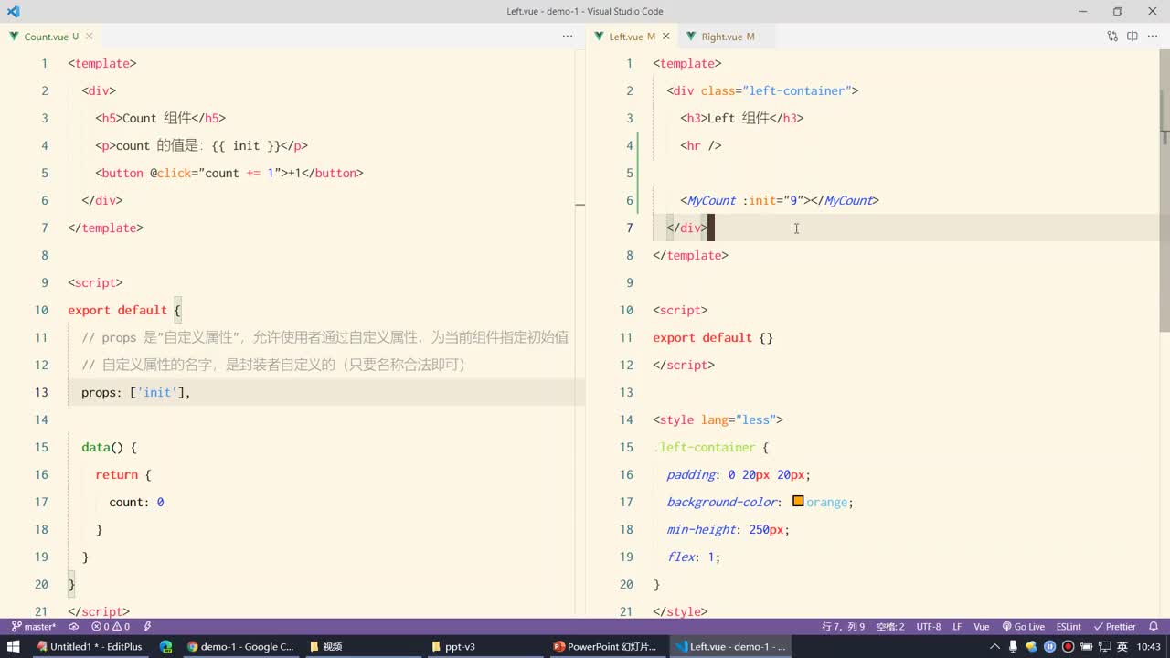Switch to Untitled1 EditPlus taskbar window

click(90, 646)
